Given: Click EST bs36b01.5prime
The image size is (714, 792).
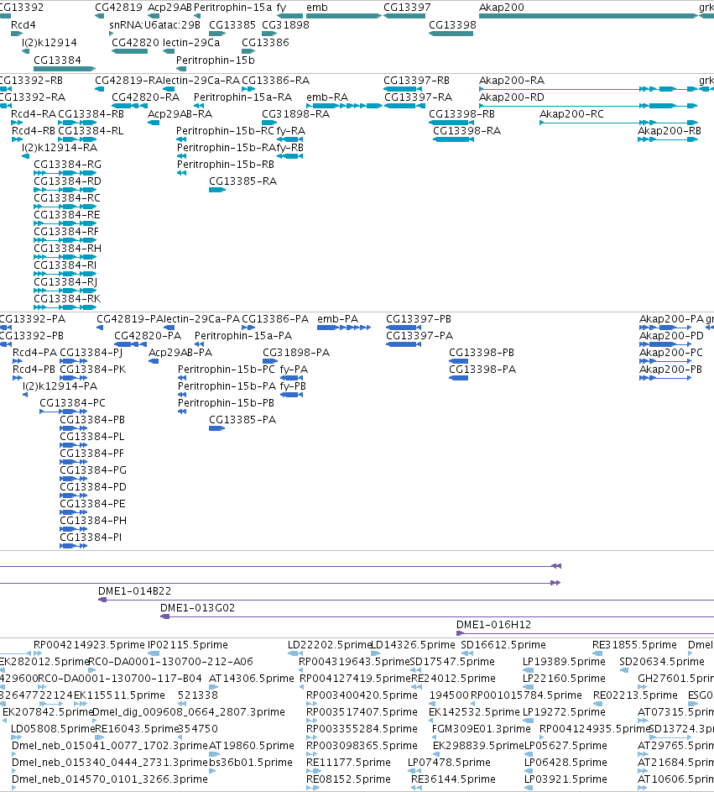Looking at the screenshot, I should click(x=251, y=763).
